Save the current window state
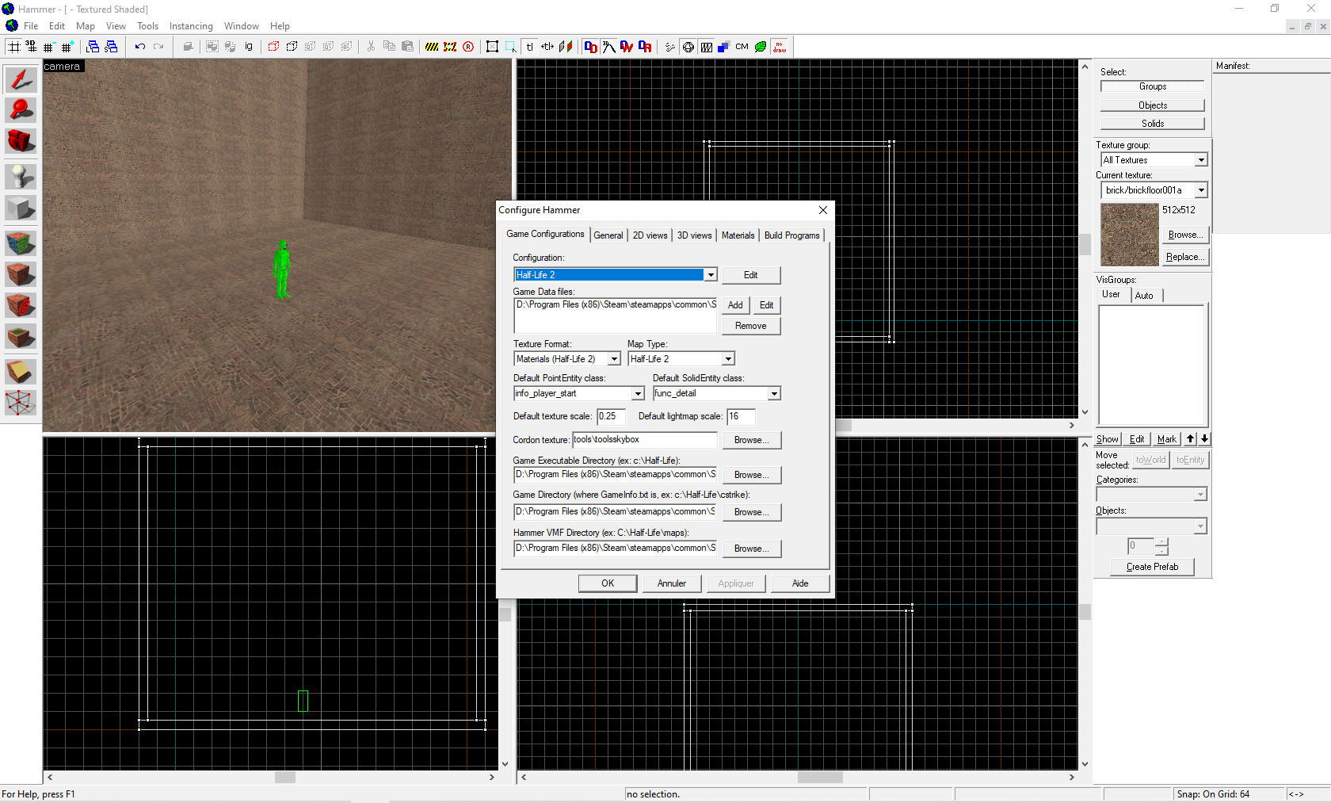 pyautogui.click(x=111, y=47)
